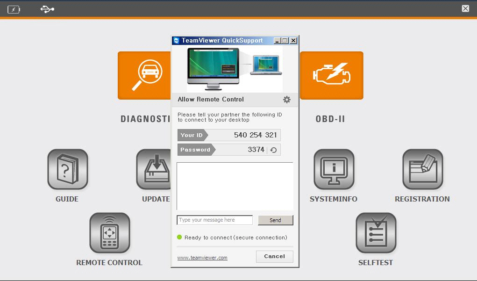This screenshot has width=477, height=281.
Task: Refresh the TeamViewer password
Action: pos(273,150)
